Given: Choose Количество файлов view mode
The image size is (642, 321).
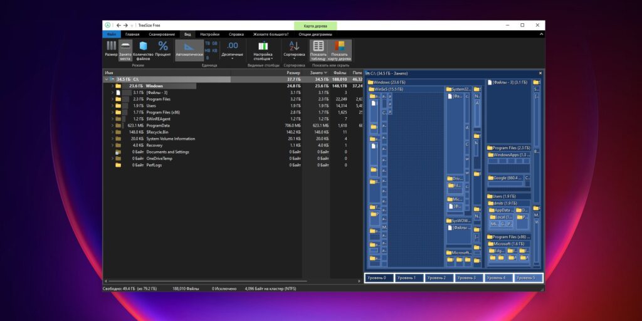Looking at the screenshot, I should [x=143, y=50].
